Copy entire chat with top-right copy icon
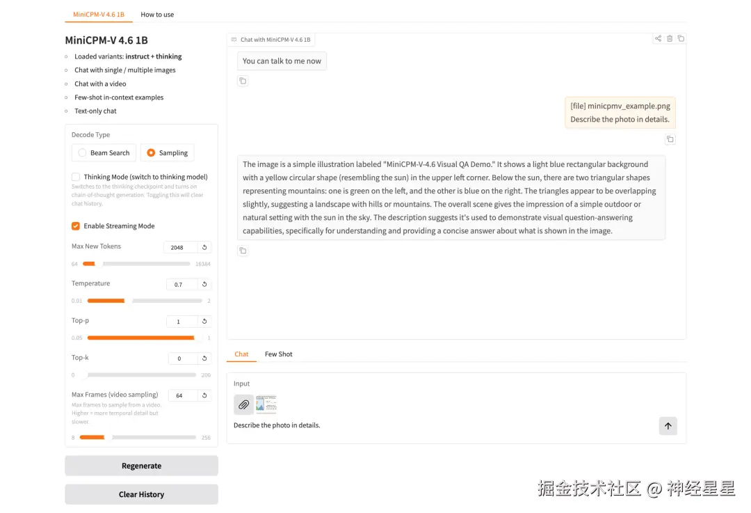Screen dimensions: 751x513 [681, 38]
